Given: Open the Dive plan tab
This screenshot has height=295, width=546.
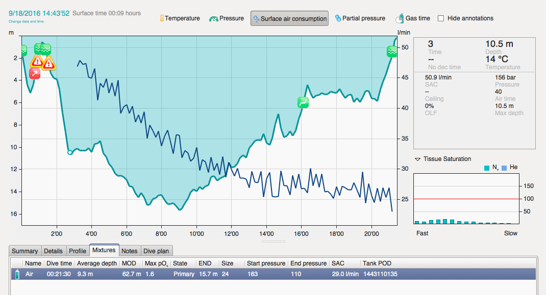Looking at the screenshot, I should 156,251.
